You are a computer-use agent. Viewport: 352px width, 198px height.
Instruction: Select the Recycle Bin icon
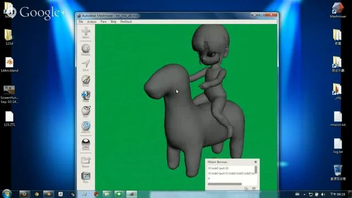[338, 172]
